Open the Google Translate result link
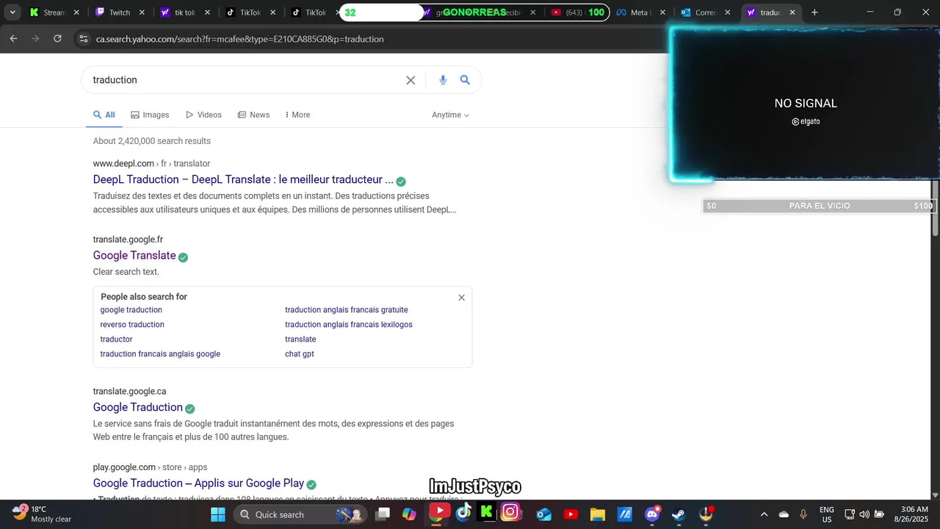The width and height of the screenshot is (940, 529). (134, 256)
